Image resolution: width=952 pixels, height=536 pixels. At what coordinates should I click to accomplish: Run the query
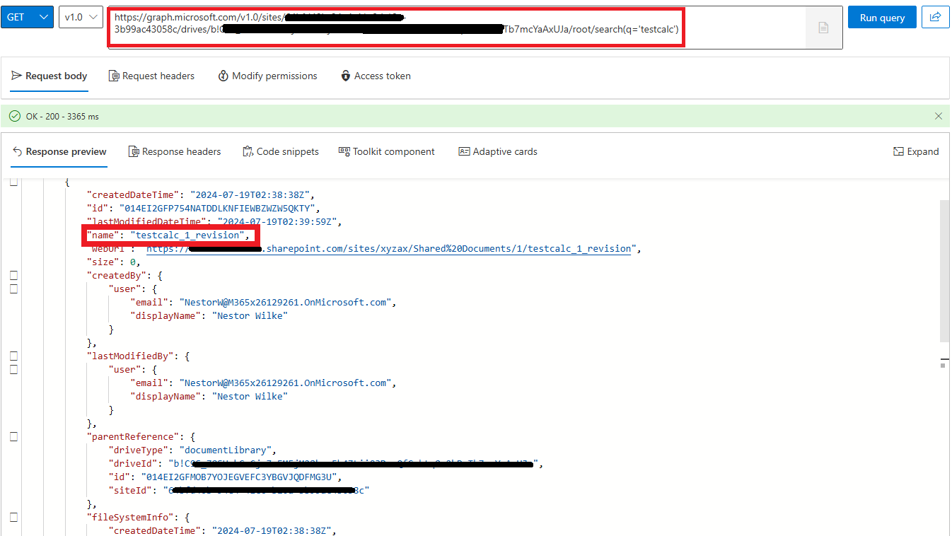click(x=882, y=17)
